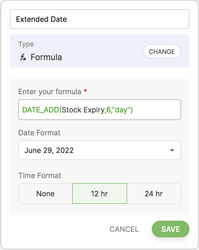199x250 pixels.
Task: Click the fx Formula type icon
Action: coord(23,58)
